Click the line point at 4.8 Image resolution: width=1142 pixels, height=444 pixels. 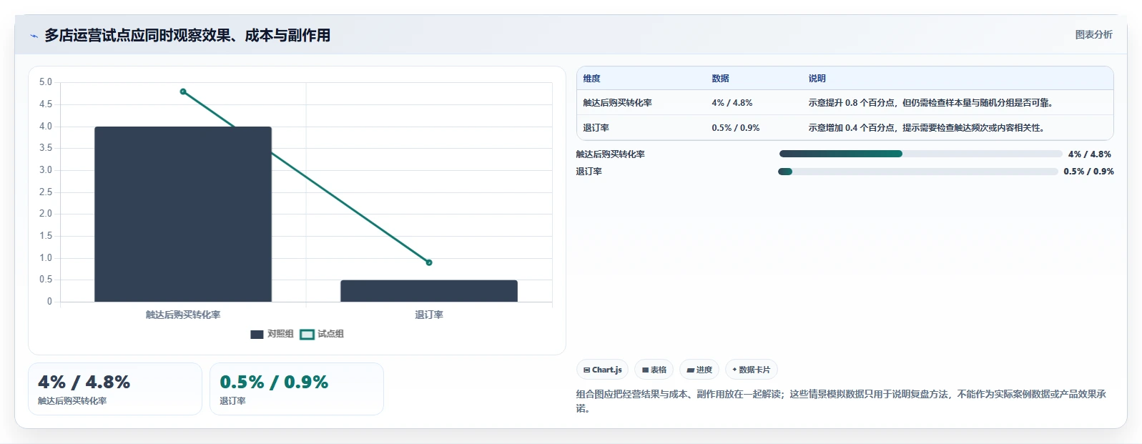(x=183, y=92)
